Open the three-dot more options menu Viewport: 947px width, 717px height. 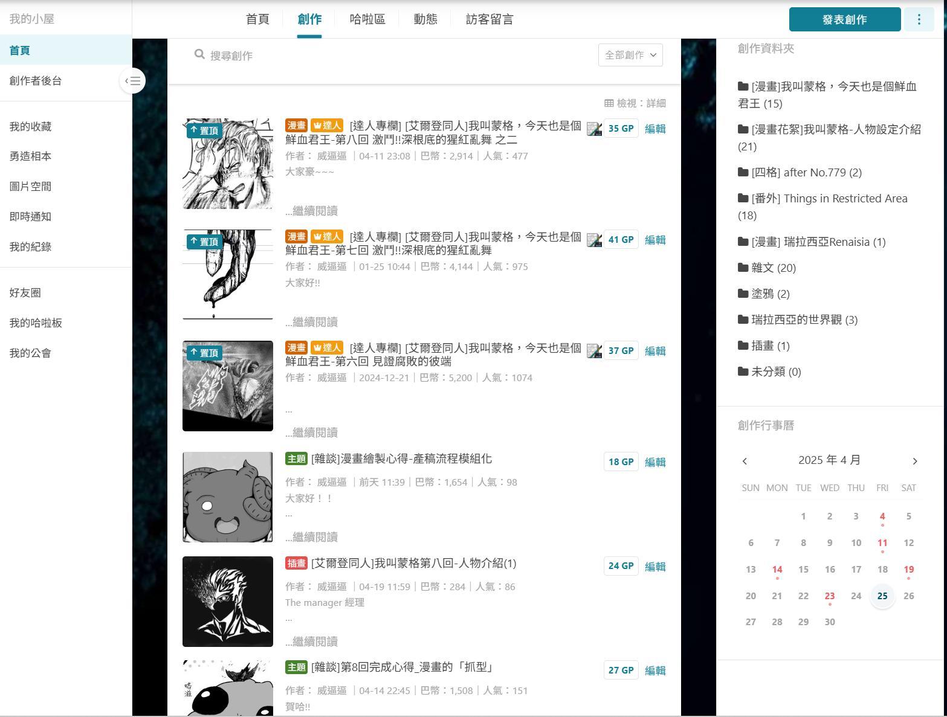919,19
